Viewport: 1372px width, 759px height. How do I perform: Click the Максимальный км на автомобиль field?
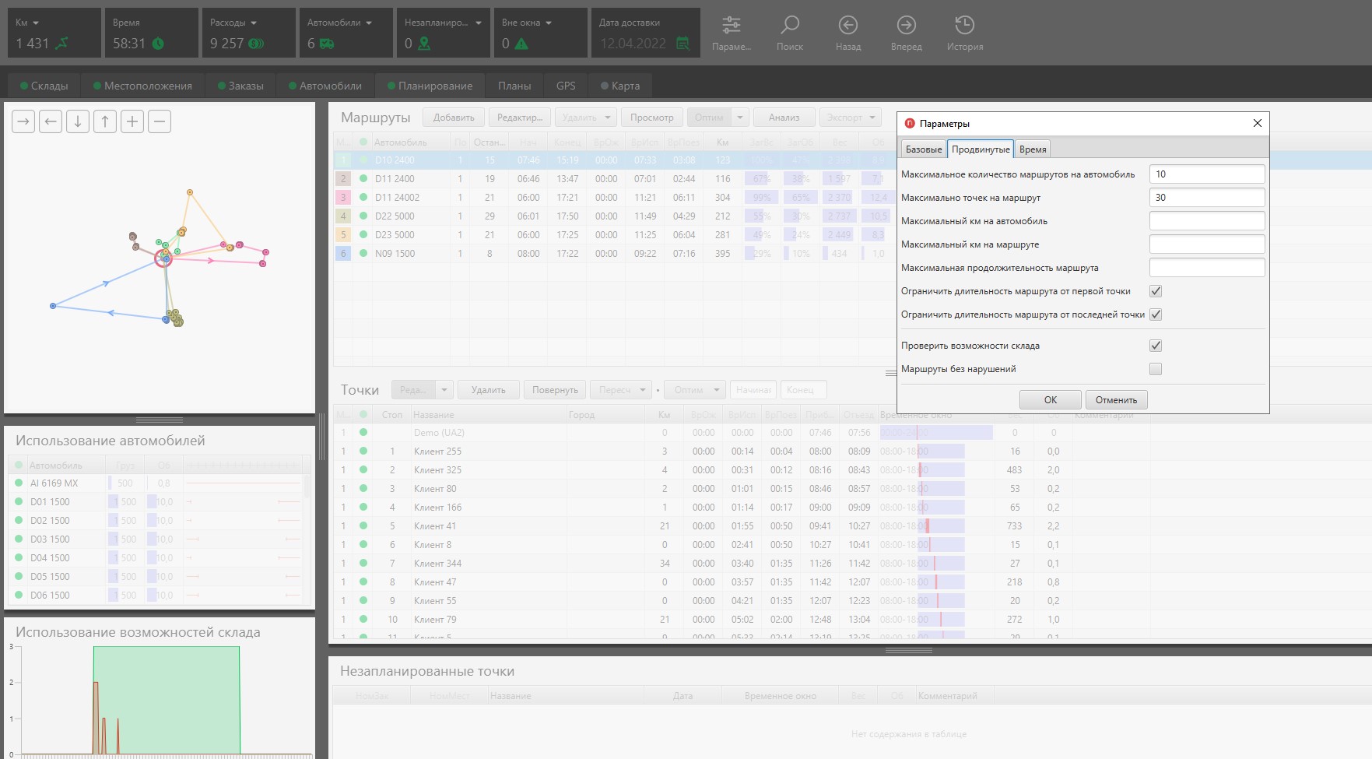point(1206,221)
